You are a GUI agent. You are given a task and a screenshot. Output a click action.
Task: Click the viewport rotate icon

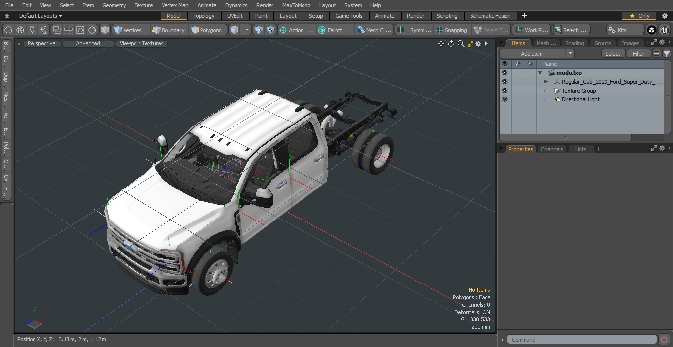pyautogui.click(x=451, y=44)
